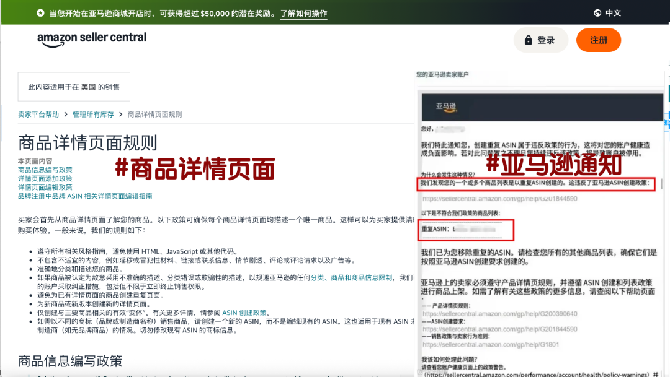This screenshot has height=377, width=670.
Task: Click the 我该如何处理此问题? heading
Action: 449,359
